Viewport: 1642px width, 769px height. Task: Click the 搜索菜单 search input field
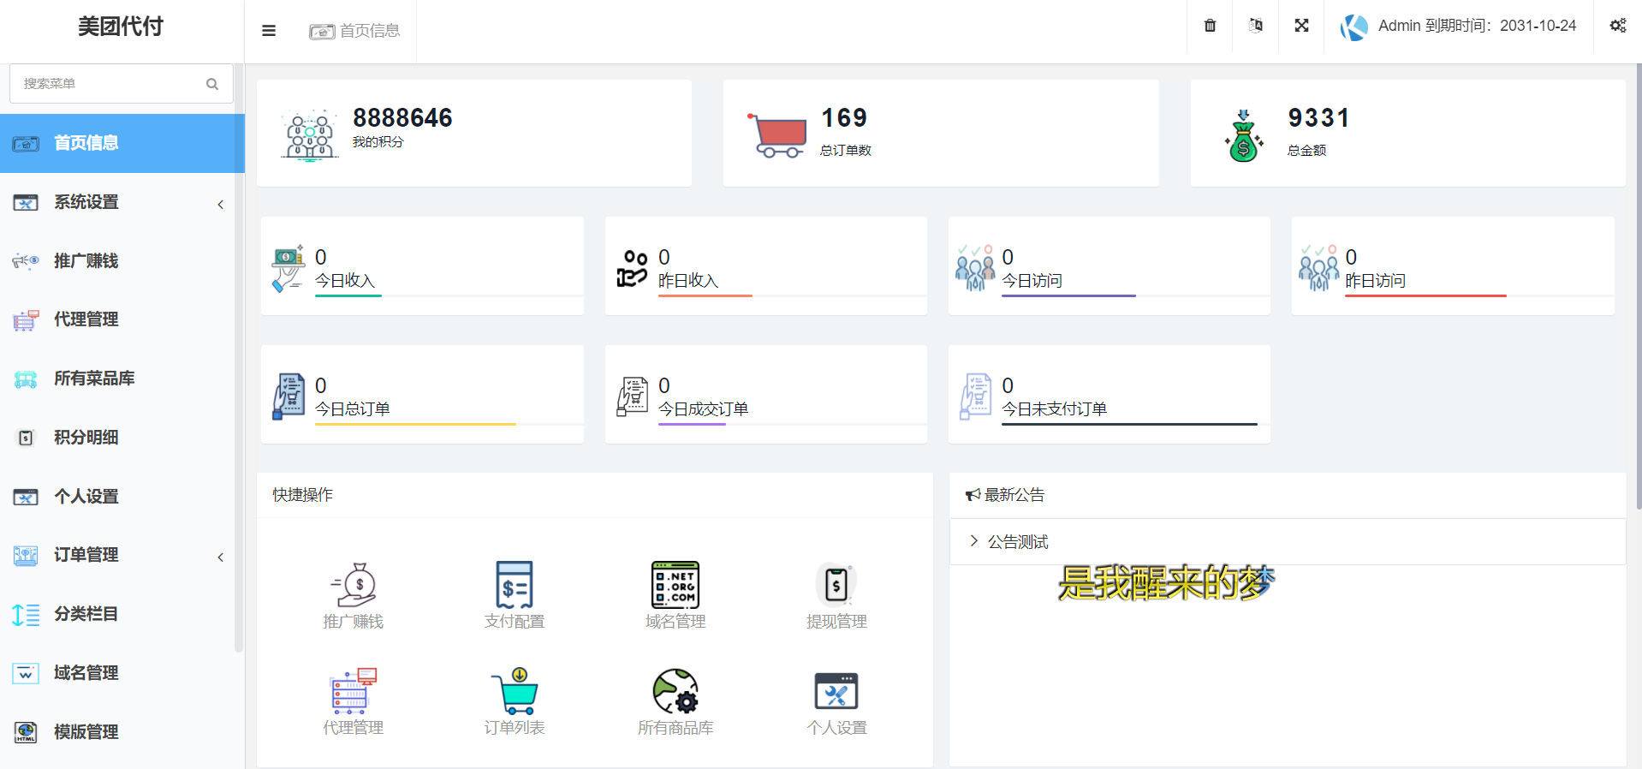click(111, 84)
